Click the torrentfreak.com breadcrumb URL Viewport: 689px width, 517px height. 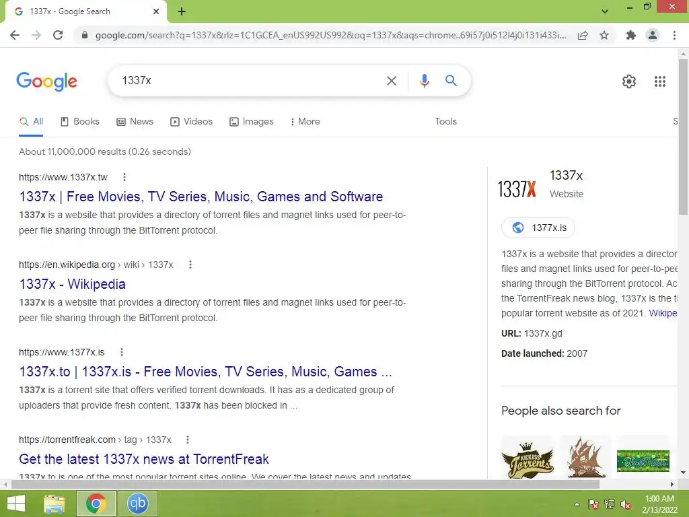click(x=95, y=440)
